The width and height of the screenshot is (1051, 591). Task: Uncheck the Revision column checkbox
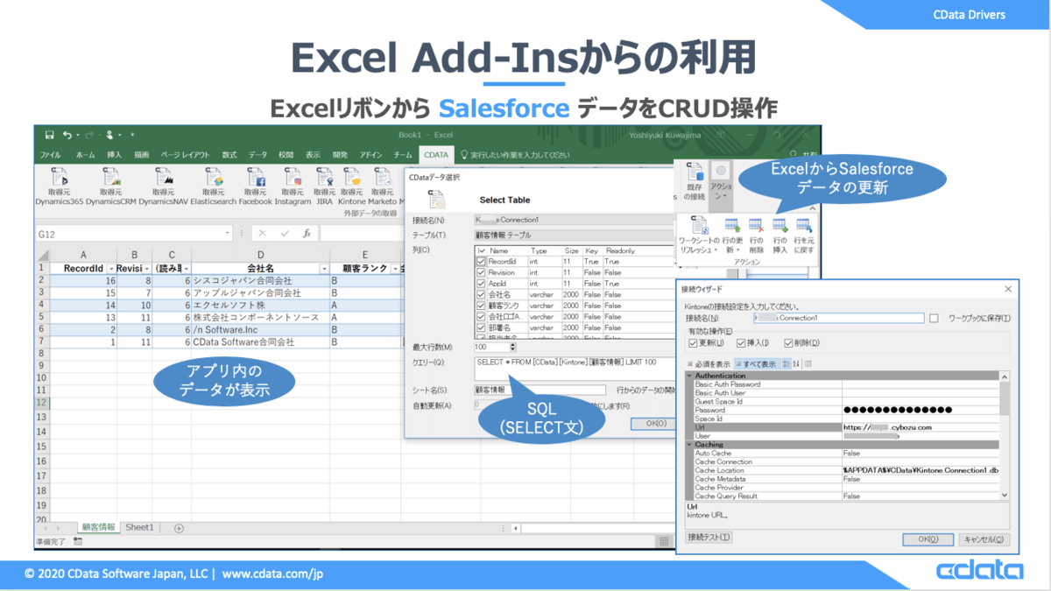[482, 272]
